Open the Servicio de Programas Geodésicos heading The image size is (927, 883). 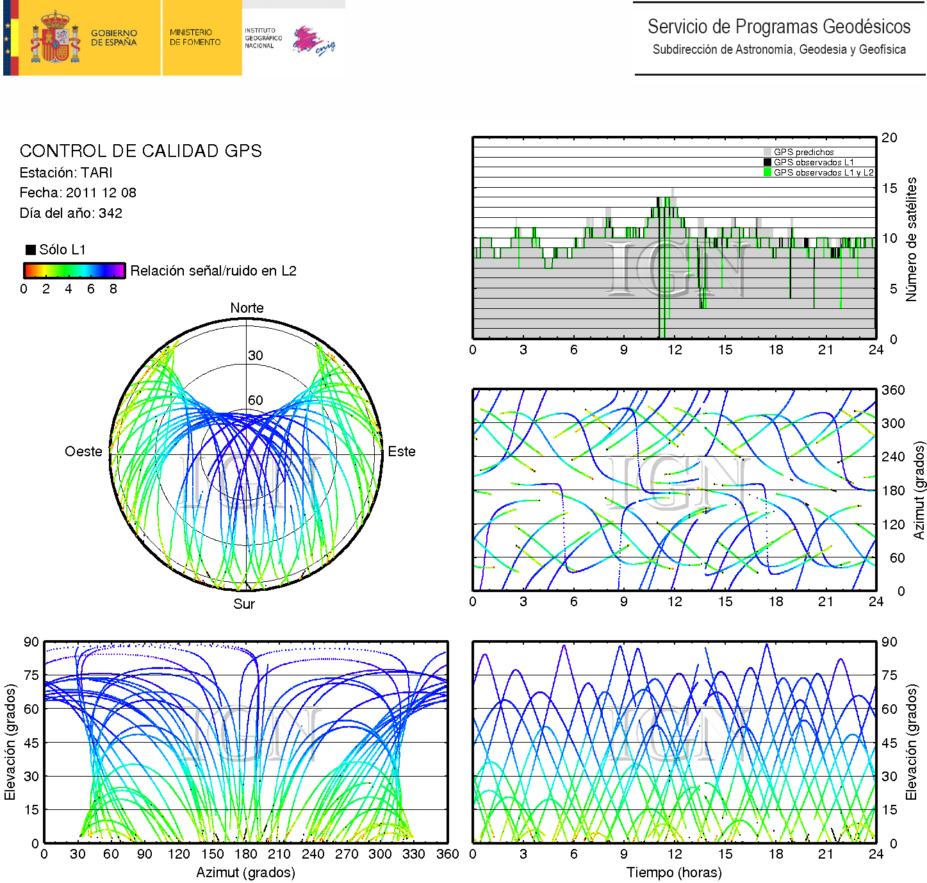pyautogui.click(x=778, y=27)
